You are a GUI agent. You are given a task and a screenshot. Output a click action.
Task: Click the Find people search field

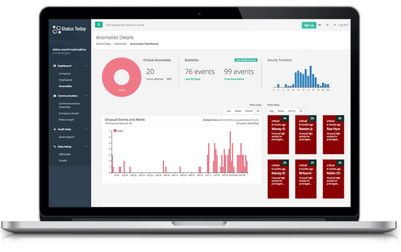(125, 25)
